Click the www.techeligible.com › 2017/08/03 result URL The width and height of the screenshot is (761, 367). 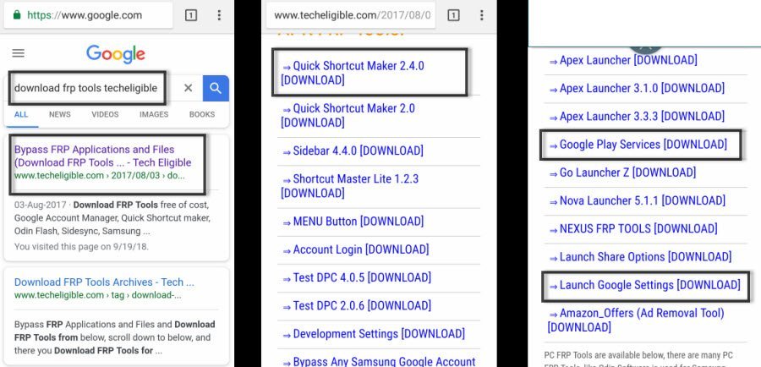click(x=100, y=176)
